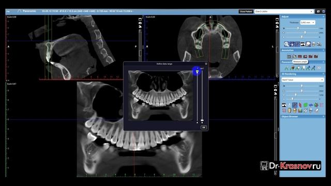The image size is (331, 186).
Task: Collapse the Annotation panel
Action: [x=323, y=50]
